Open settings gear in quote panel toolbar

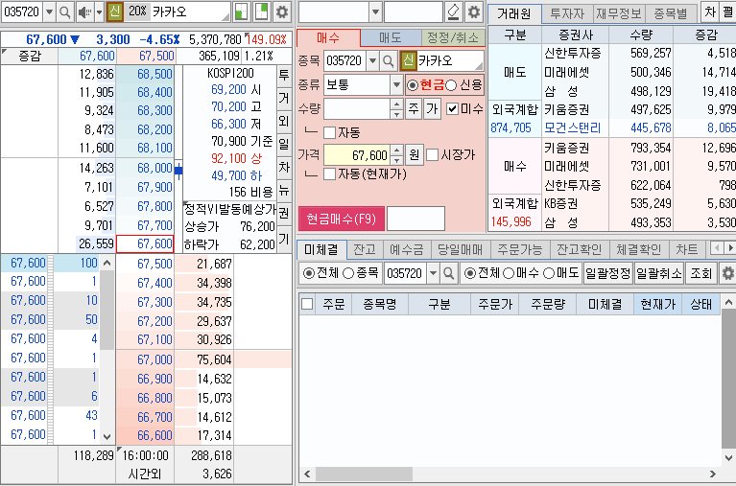(x=282, y=12)
